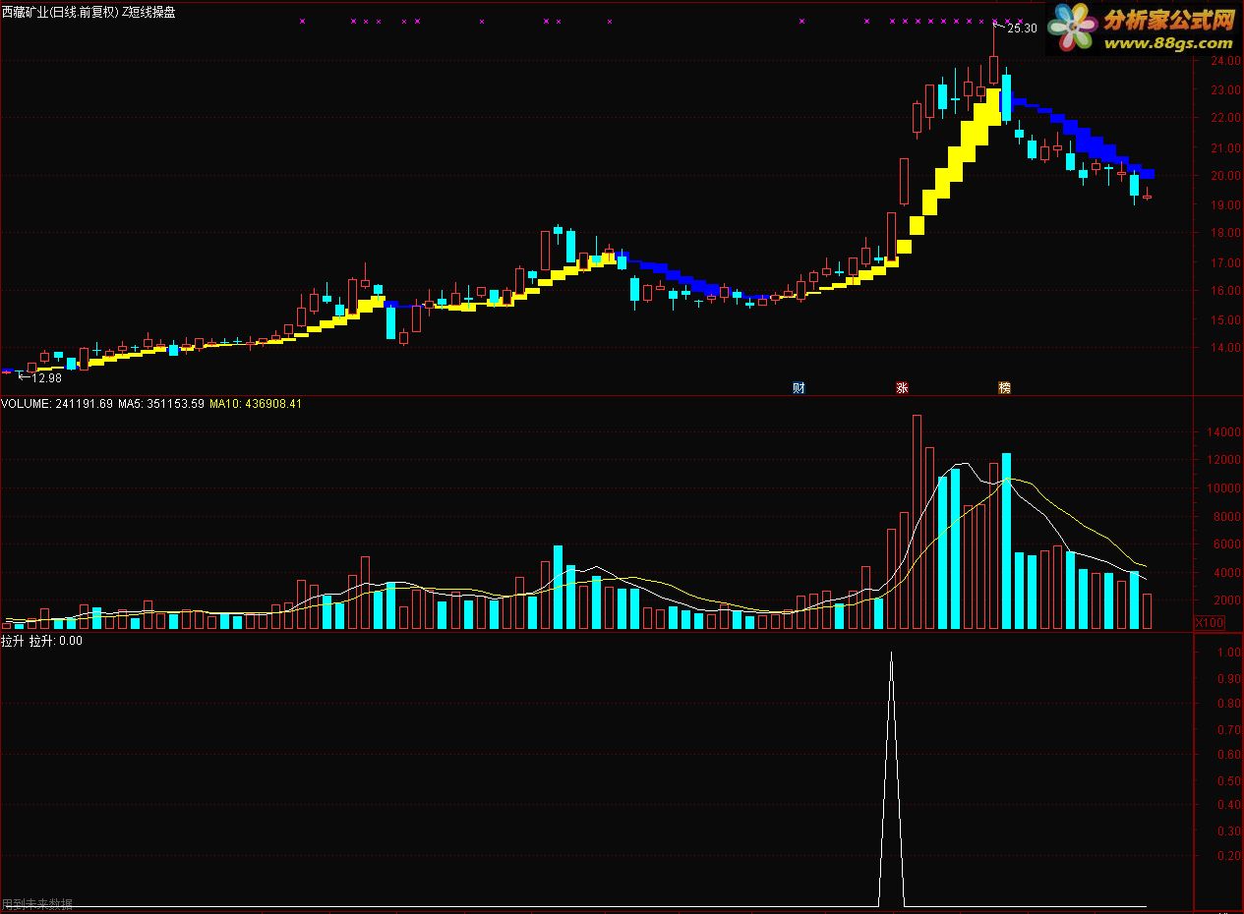This screenshot has width=1244, height=914.
Task: Click the 25.30 high price label
Action: tap(1023, 28)
